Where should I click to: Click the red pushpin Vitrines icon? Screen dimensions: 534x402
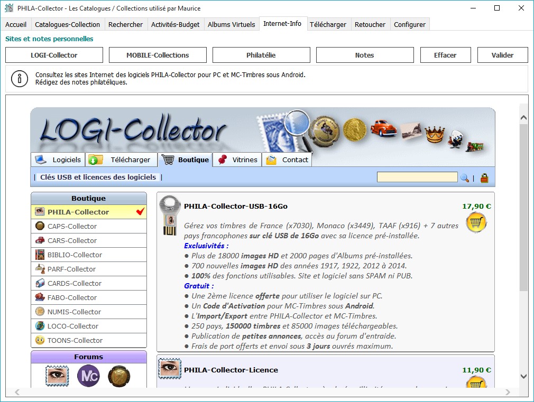click(223, 160)
